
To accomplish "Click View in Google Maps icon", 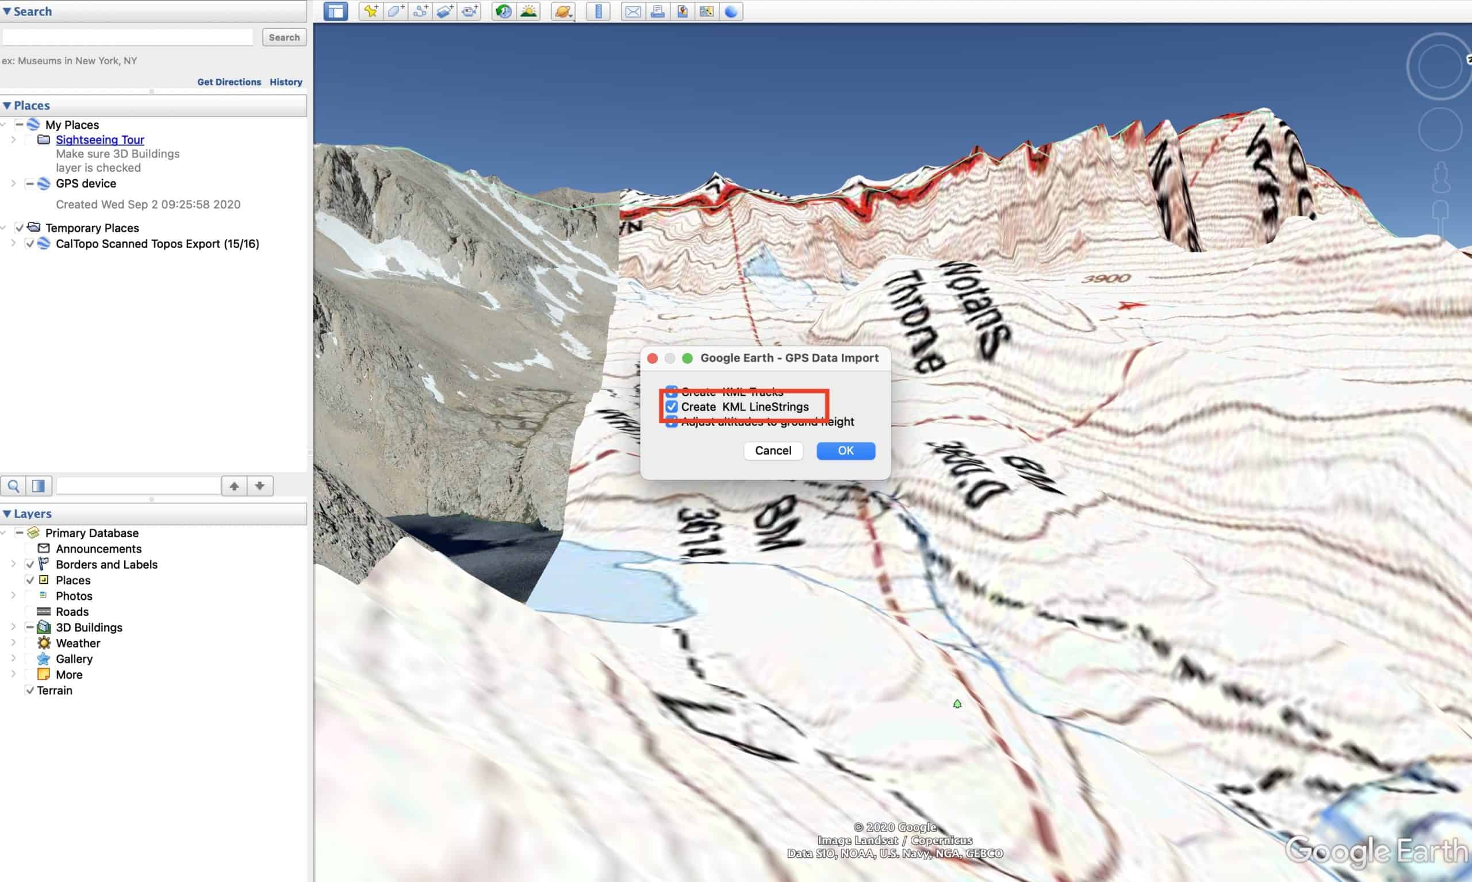I will [x=707, y=11].
